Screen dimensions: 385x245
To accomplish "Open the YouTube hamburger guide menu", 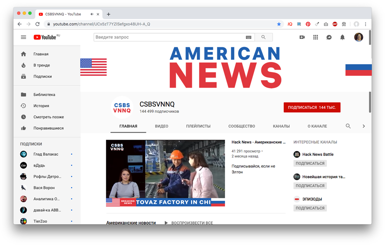I will click(23, 37).
